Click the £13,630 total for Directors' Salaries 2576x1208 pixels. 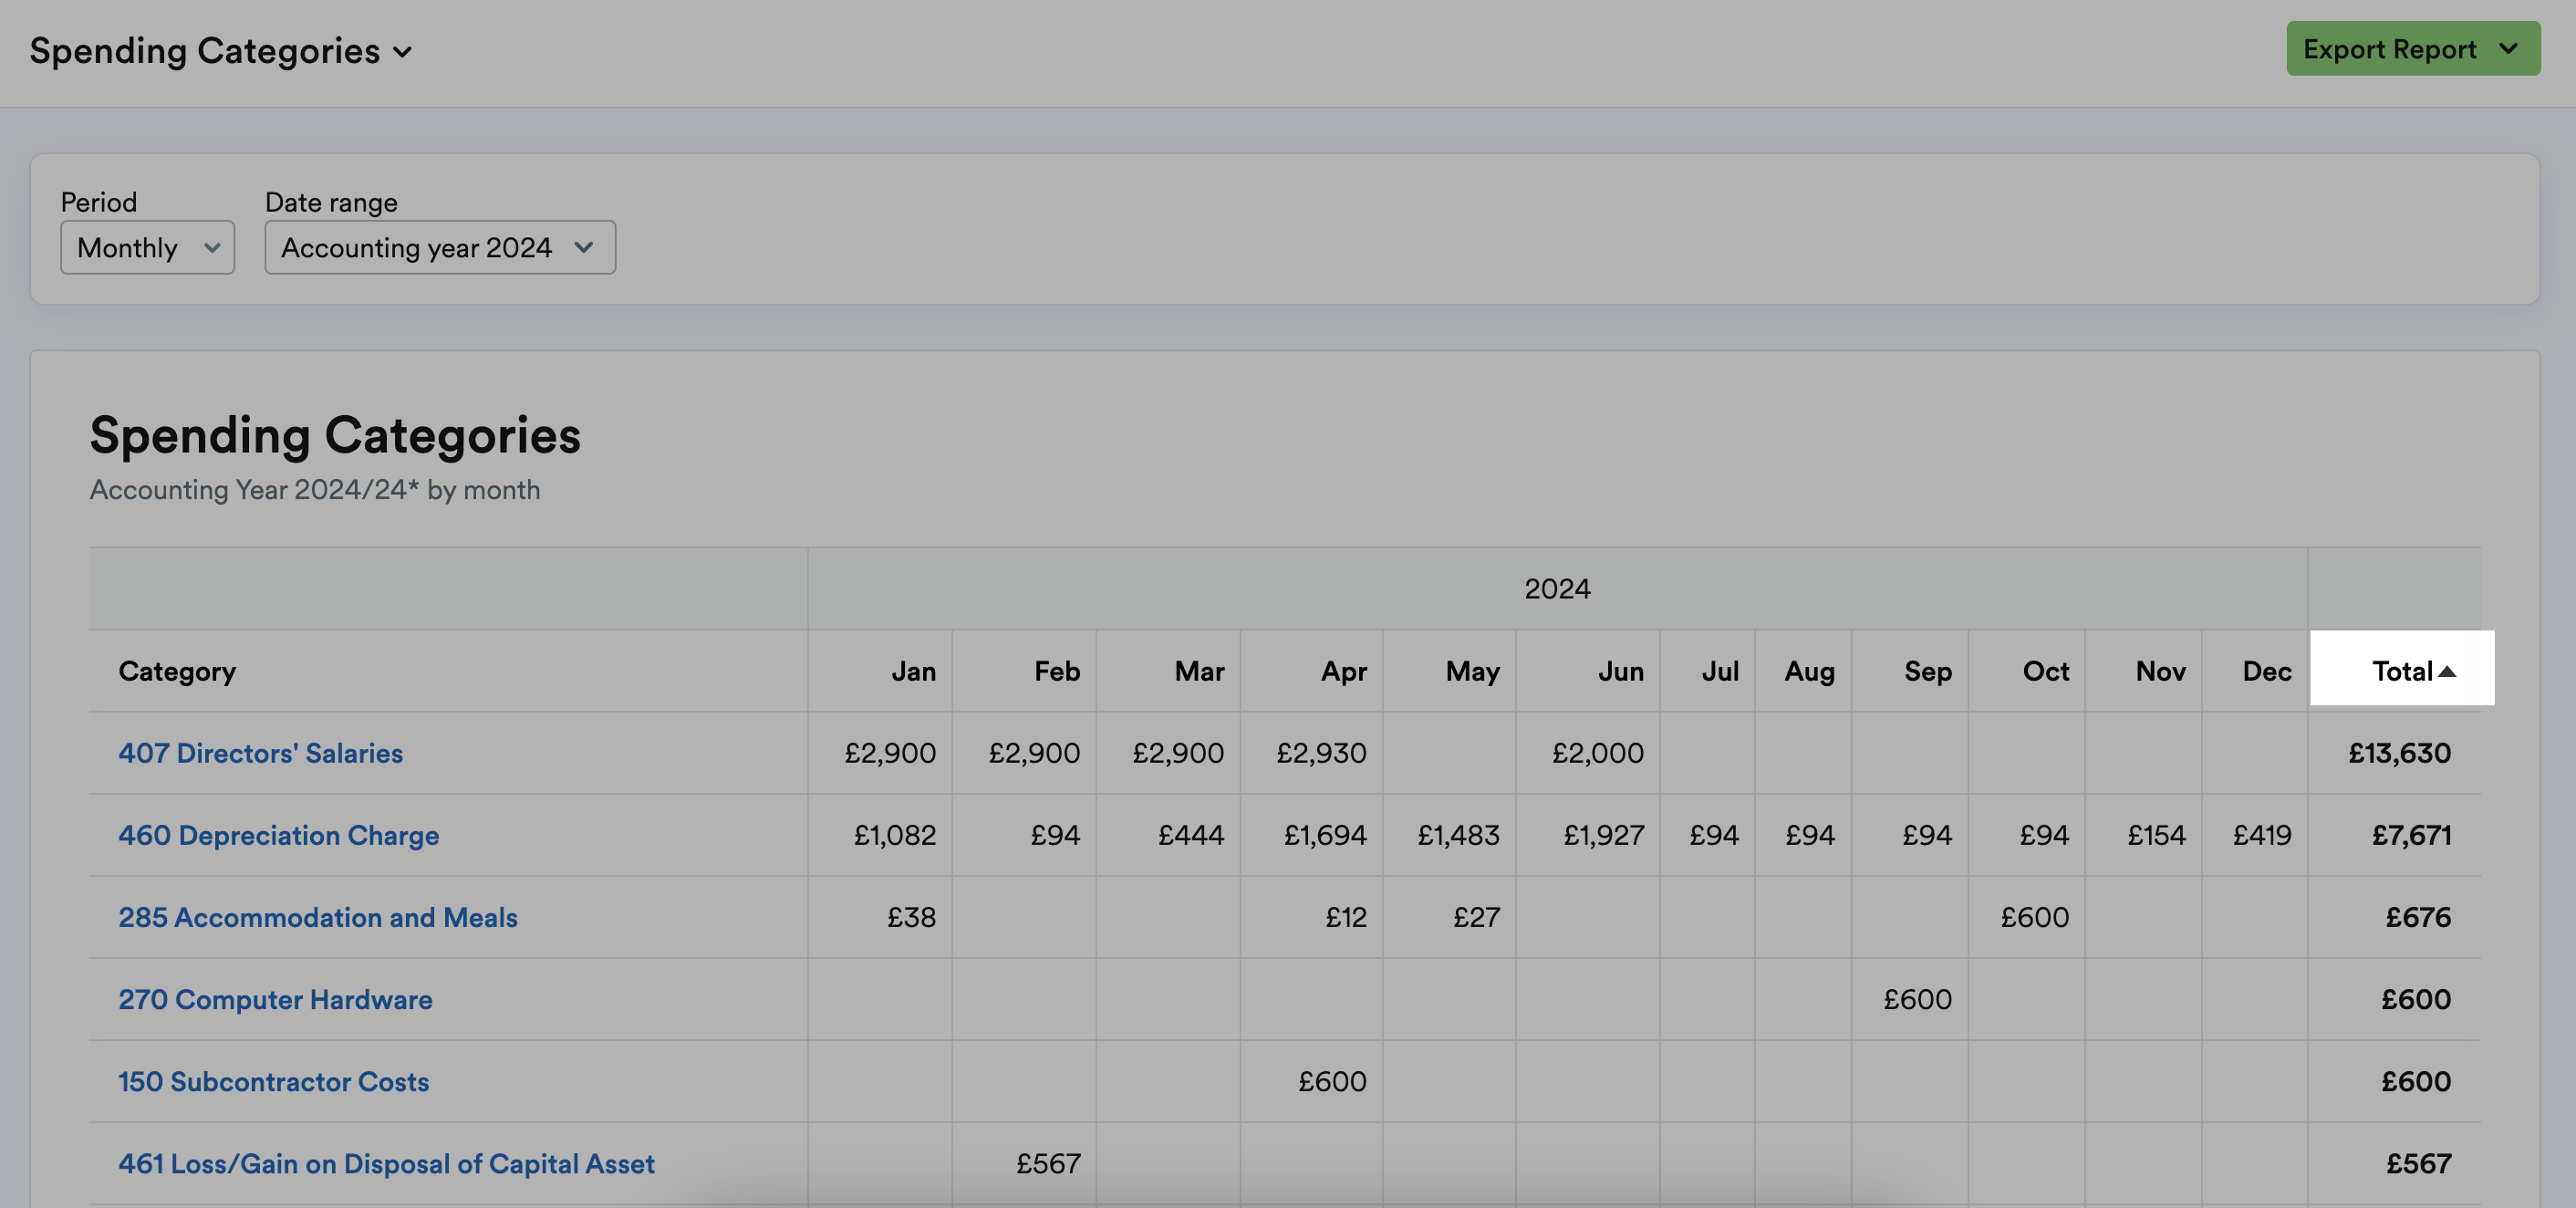tap(2399, 753)
